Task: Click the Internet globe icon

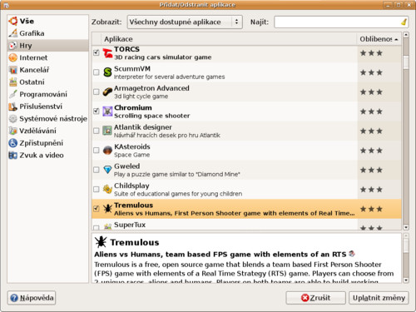Action: pyautogui.click(x=13, y=57)
